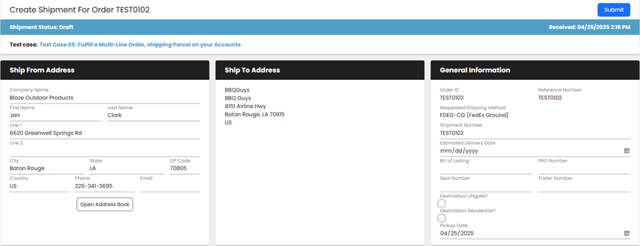Select the First Name field with Jan
The width and height of the screenshot is (640, 246).
pos(56,116)
